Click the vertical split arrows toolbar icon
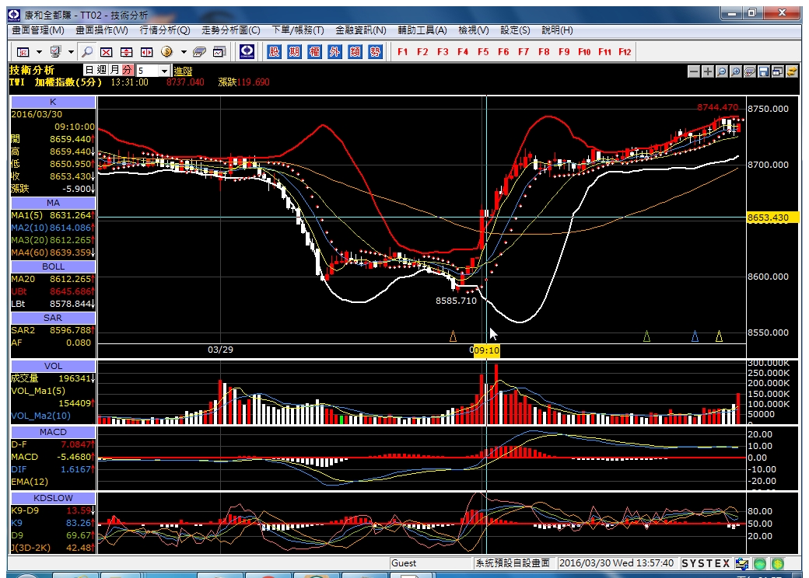 [x=126, y=51]
